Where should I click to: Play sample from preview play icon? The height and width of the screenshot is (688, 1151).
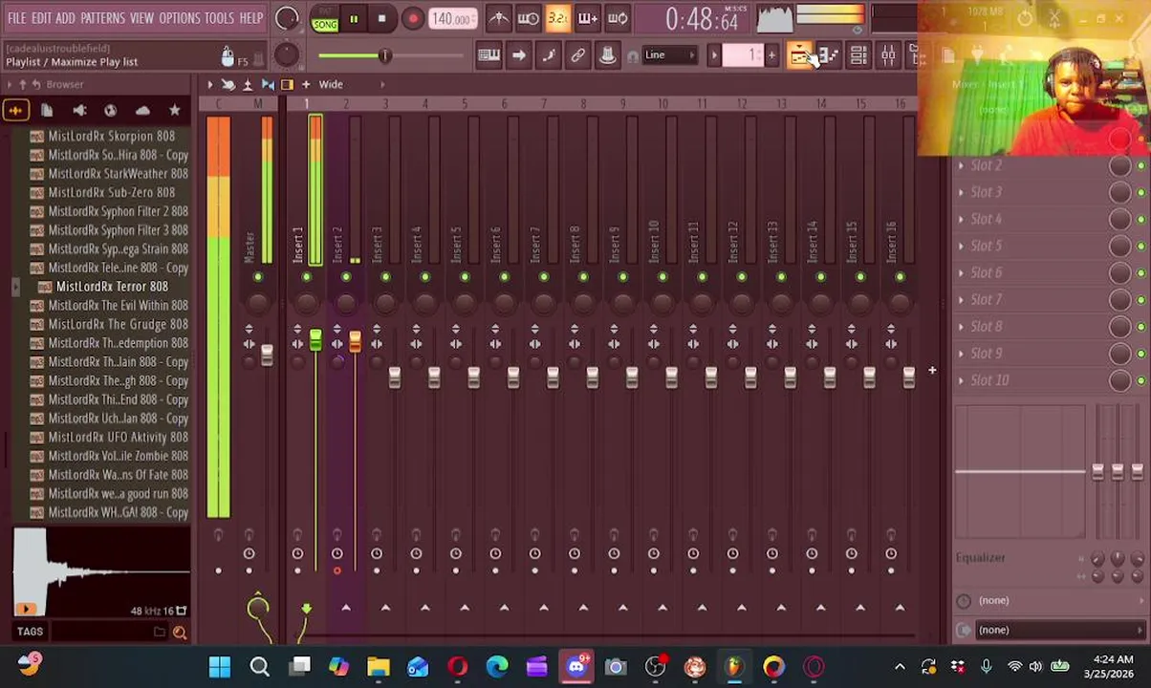[x=26, y=609]
